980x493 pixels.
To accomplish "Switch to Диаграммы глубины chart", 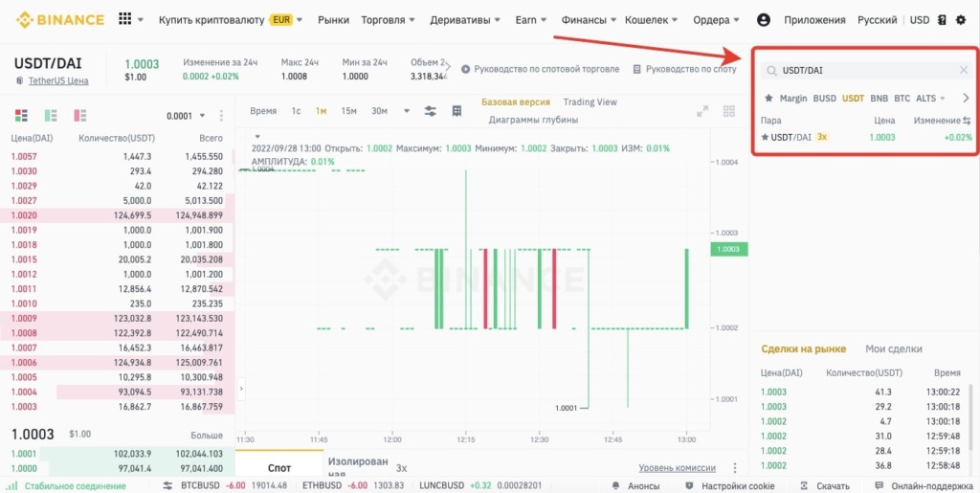I will [533, 120].
